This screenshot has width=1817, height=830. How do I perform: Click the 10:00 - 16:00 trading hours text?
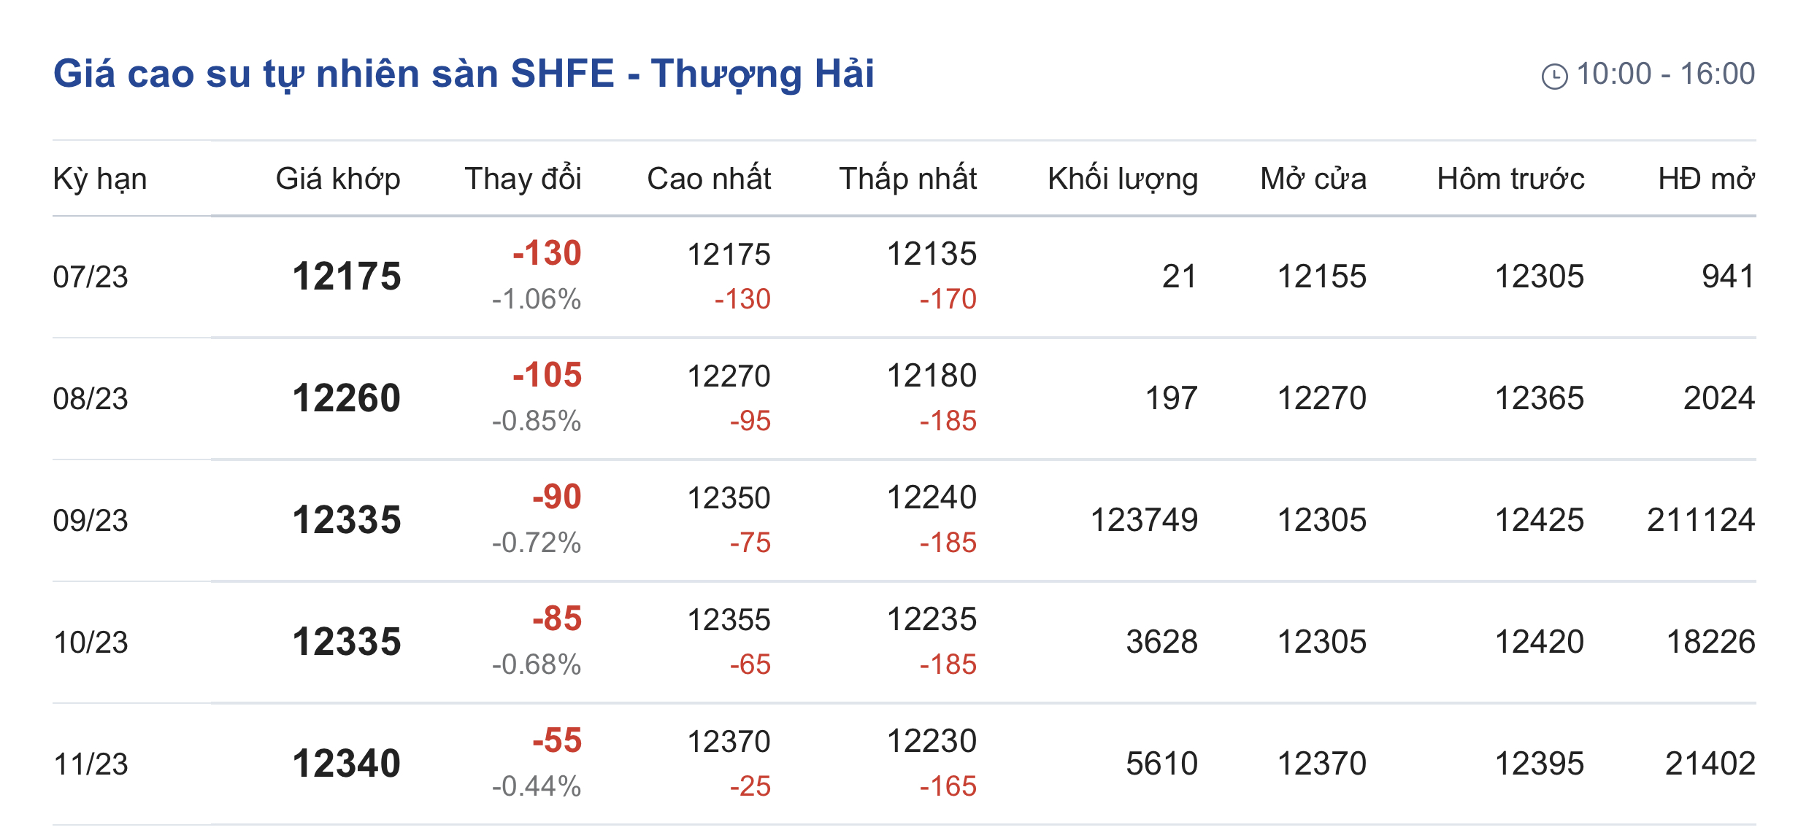click(x=1665, y=74)
